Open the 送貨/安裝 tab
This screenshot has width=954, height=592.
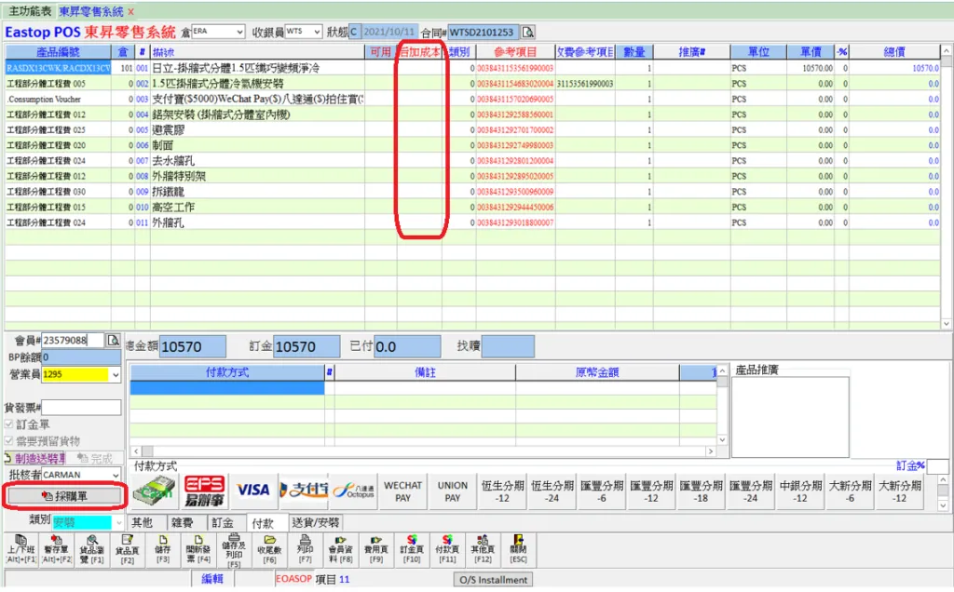point(316,522)
